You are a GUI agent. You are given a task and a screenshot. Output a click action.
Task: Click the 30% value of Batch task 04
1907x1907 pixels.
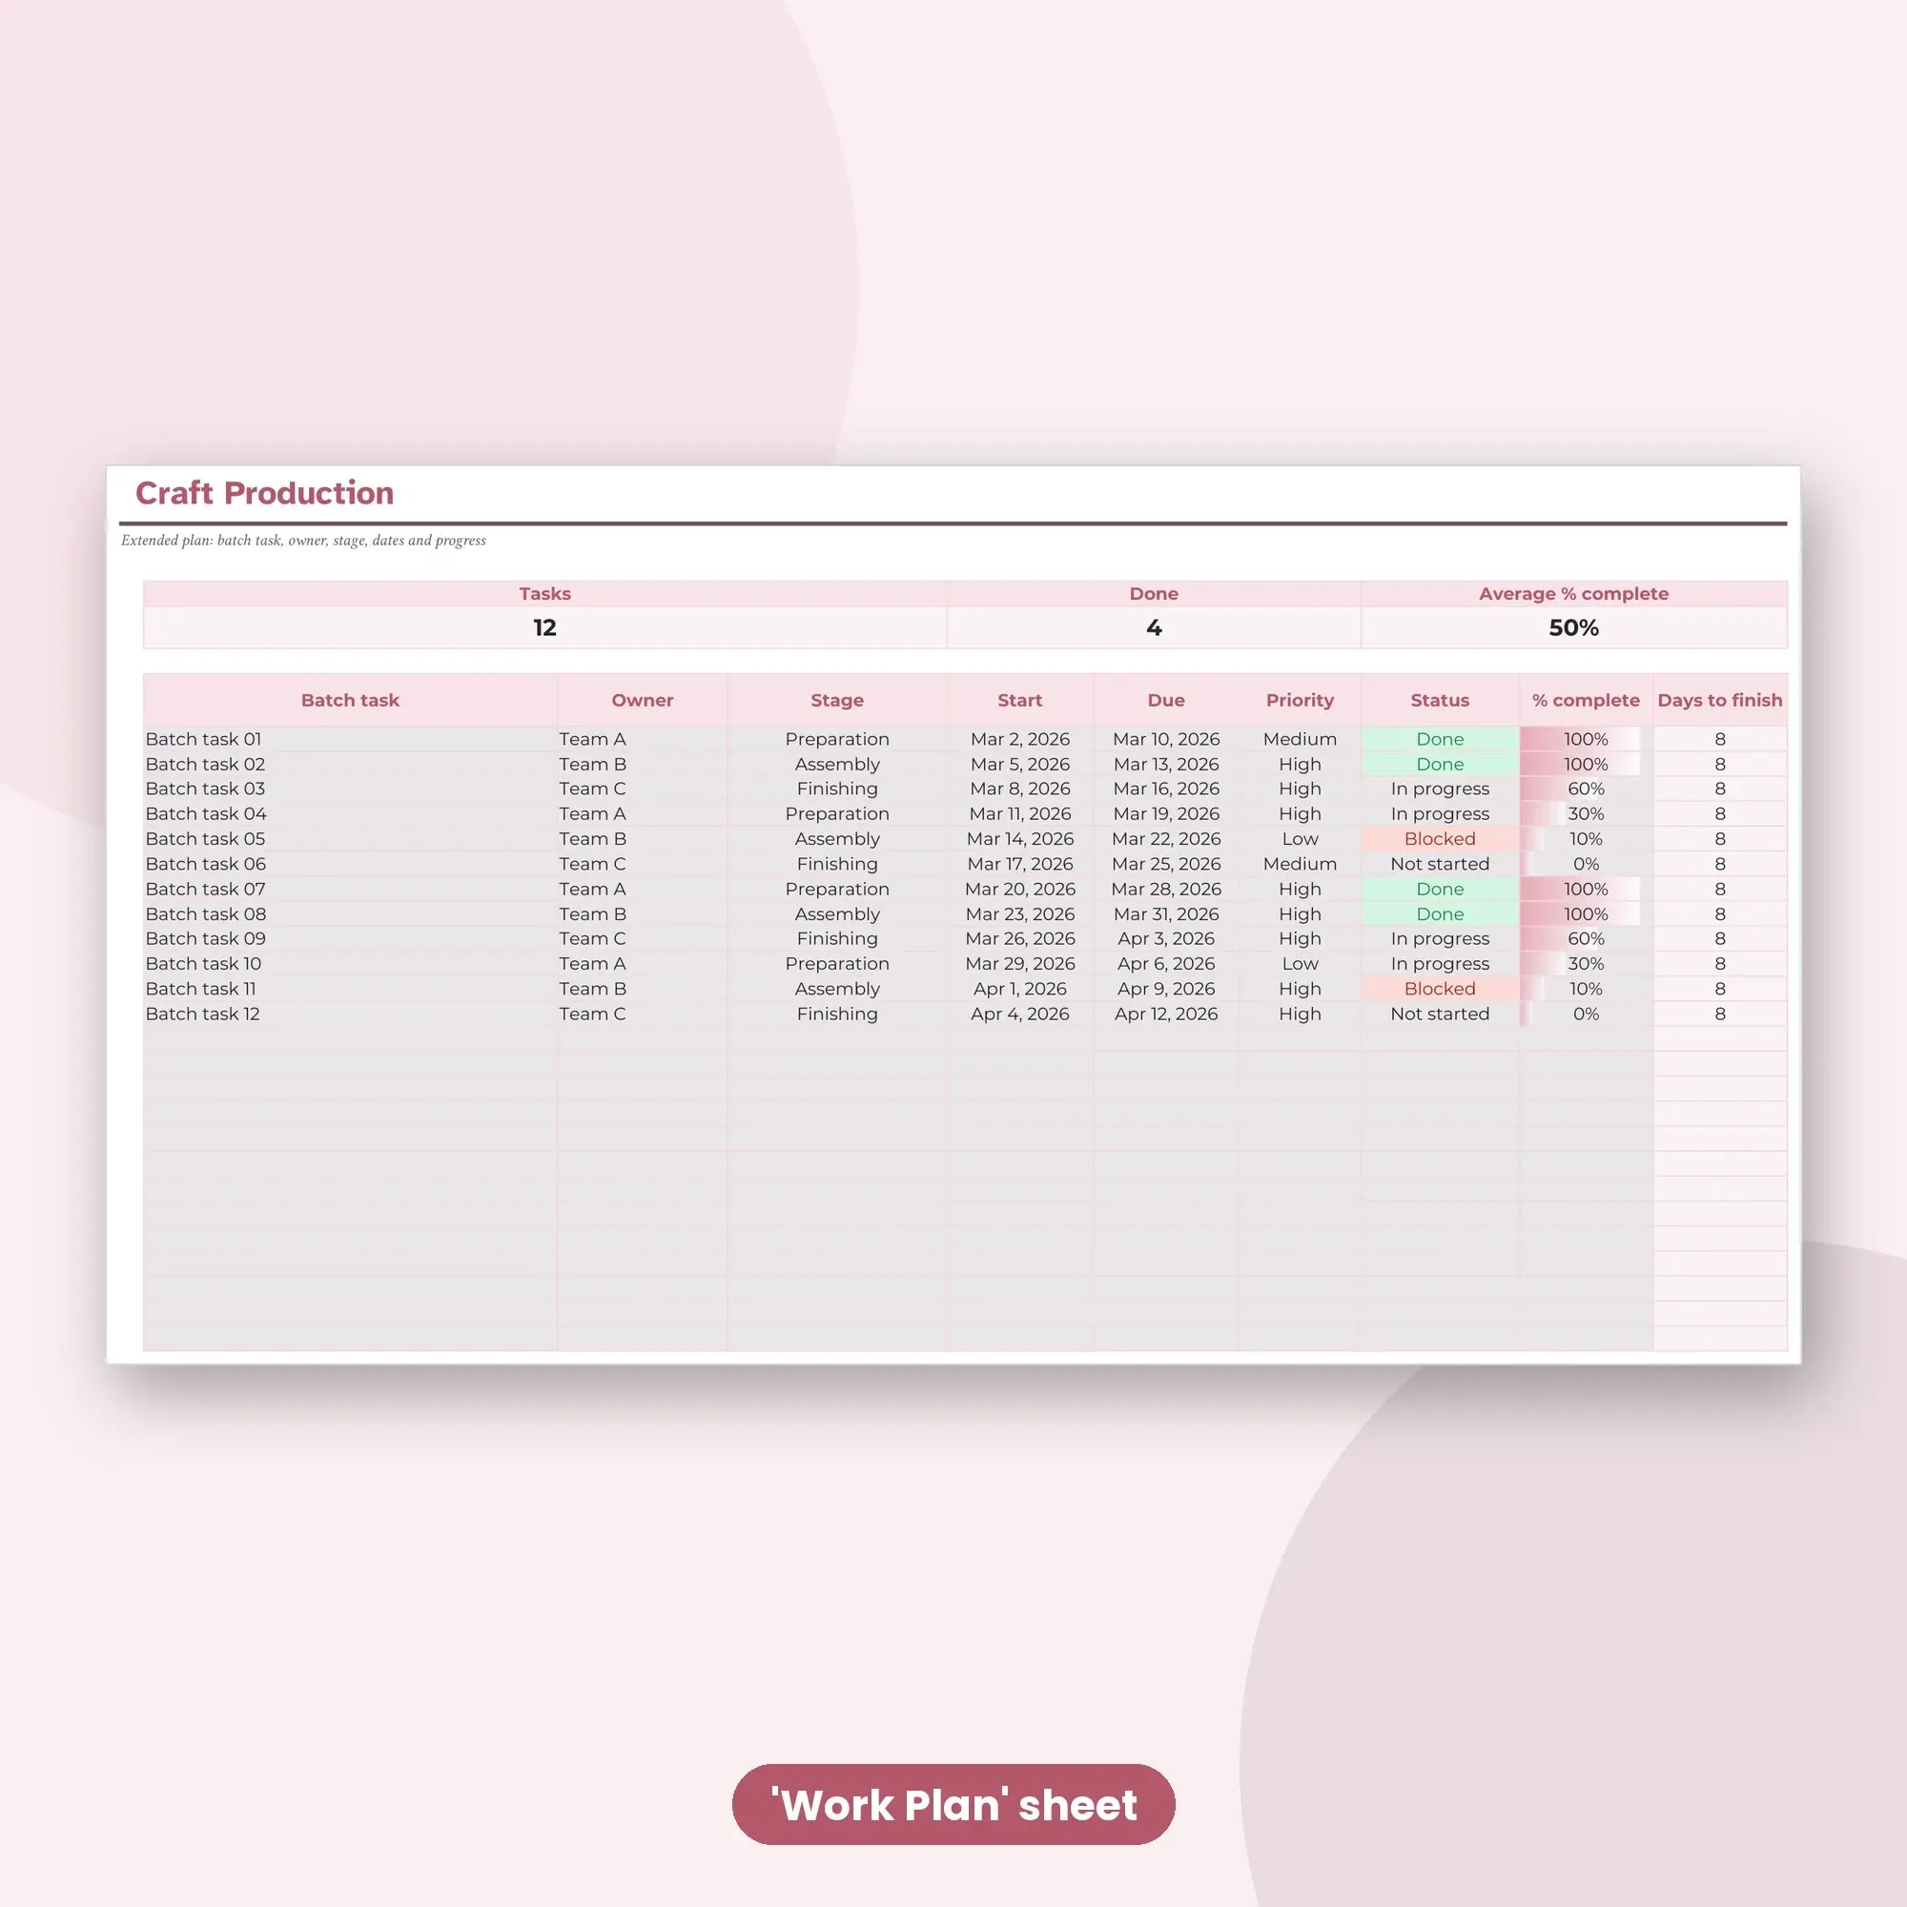[1587, 814]
